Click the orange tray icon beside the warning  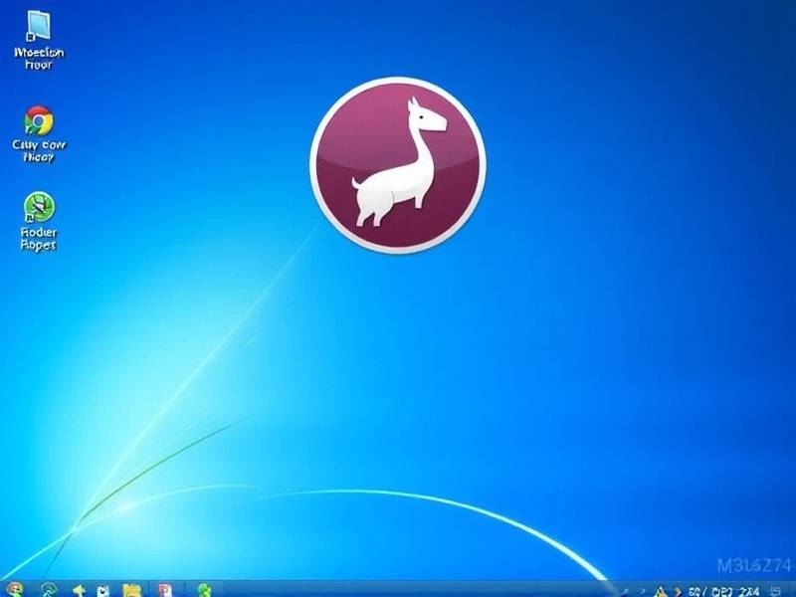point(677,590)
